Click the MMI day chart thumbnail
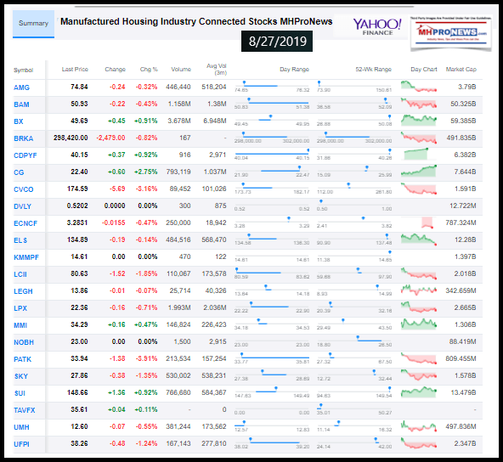 pyautogui.click(x=419, y=324)
